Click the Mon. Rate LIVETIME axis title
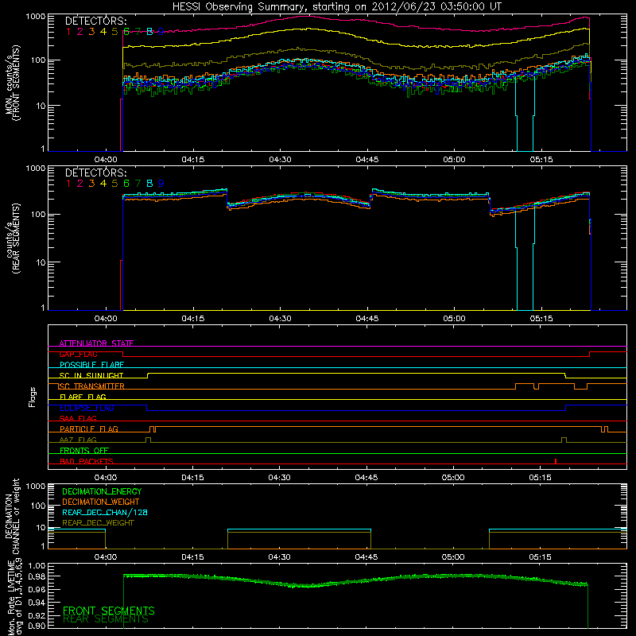Image resolution: width=636 pixels, height=636 pixels. click(14, 598)
